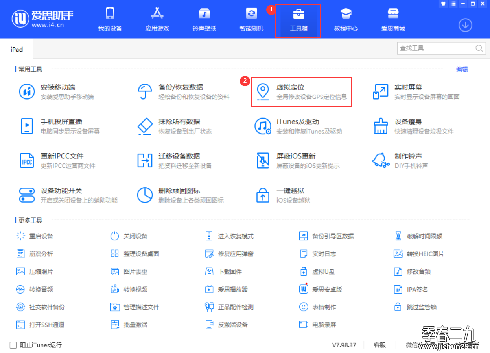Image resolution: width=490 pixels, height=353 pixels.
Task: Click the download manager arrow icon
Action: tap(465, 25)
